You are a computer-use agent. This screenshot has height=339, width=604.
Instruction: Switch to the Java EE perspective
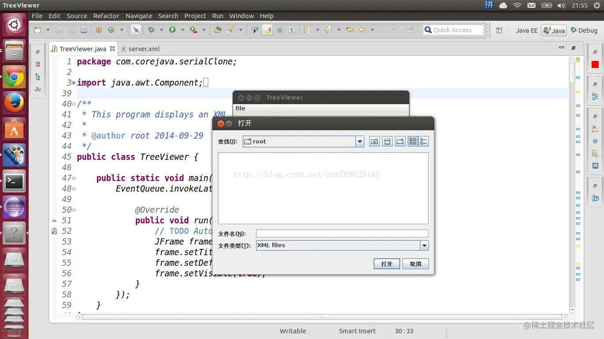pyautogui.click(x=526, y=30)
